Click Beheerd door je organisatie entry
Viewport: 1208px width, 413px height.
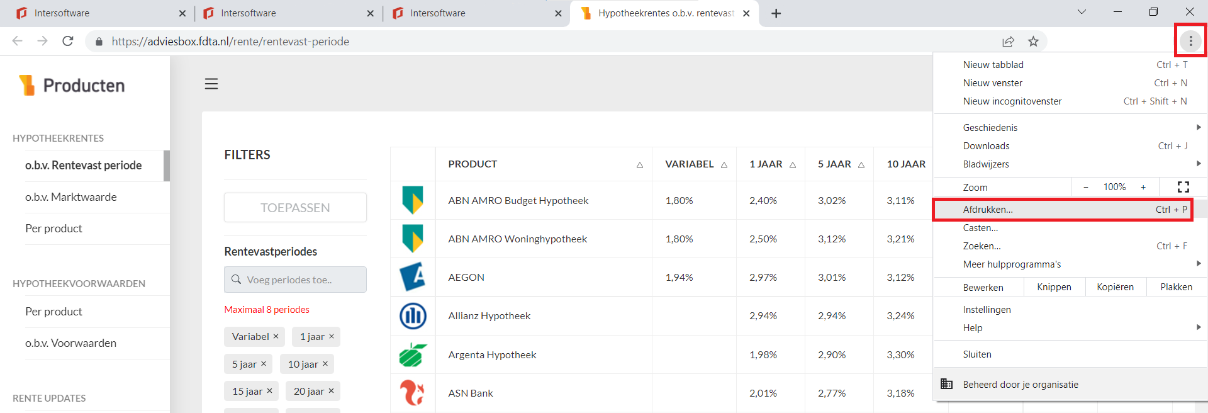click(1070, 384)
